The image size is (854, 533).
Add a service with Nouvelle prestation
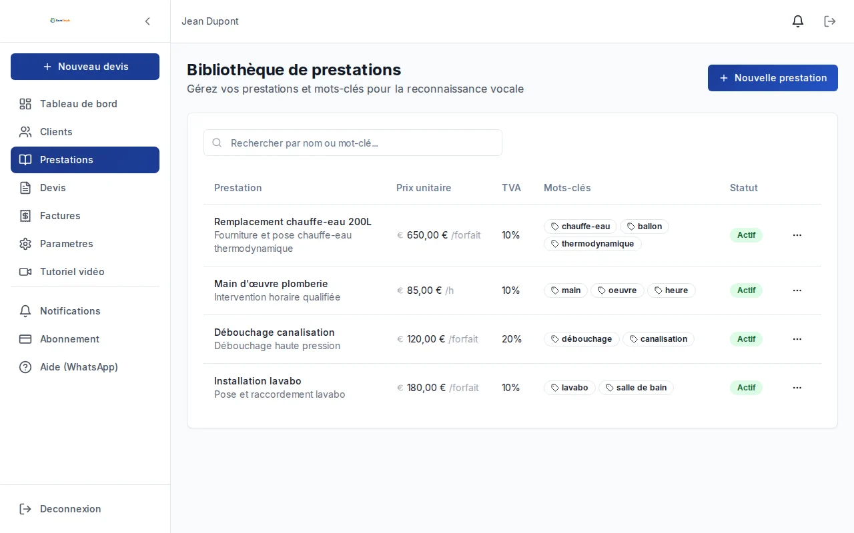[x=773, y=78]
